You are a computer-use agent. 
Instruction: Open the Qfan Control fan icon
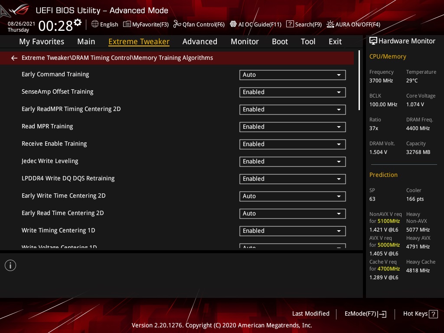[177, 24]
